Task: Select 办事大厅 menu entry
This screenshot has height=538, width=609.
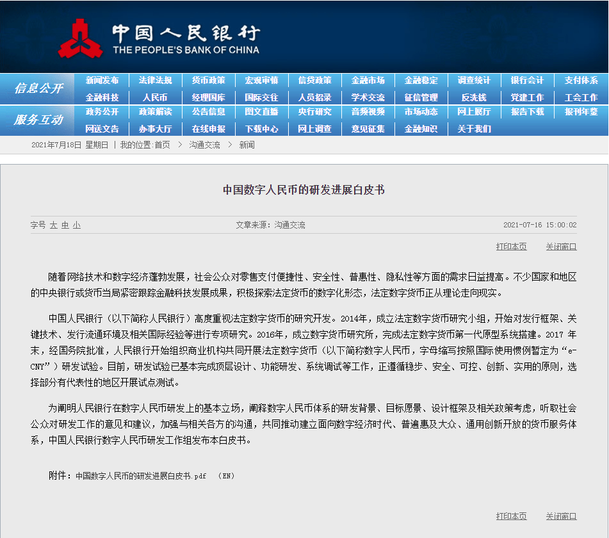Action: [155, 129]
